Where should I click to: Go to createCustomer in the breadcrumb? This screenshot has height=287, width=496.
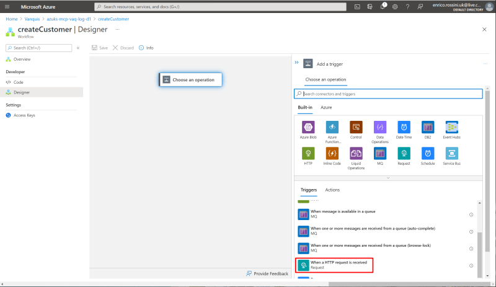tap(113, 19)
